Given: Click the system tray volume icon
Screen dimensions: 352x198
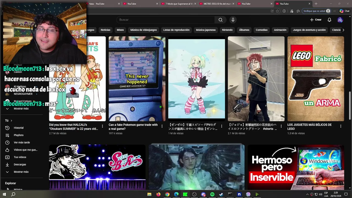Looking at the screenshot, I should pos(321,194).
